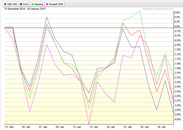Toggle the DJIA legend button

pyautogui.click(x=24, y=4)
